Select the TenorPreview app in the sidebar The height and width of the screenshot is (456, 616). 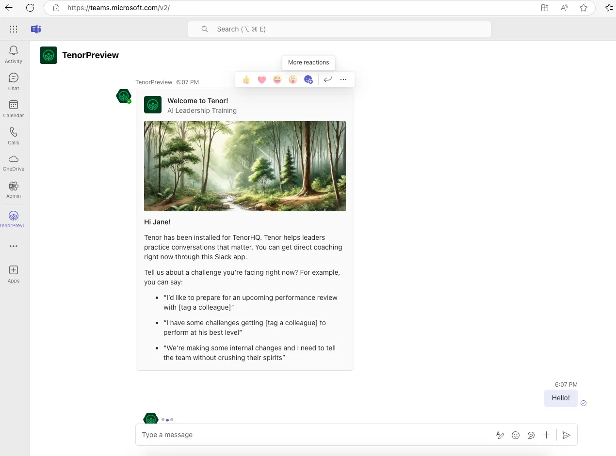coord(14,220)
